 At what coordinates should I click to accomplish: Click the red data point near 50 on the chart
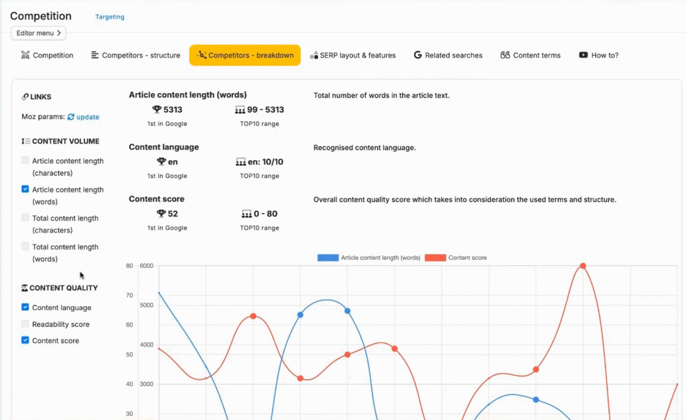348,354
